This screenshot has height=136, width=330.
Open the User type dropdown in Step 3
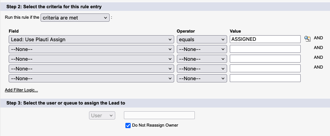coord(102,115)
